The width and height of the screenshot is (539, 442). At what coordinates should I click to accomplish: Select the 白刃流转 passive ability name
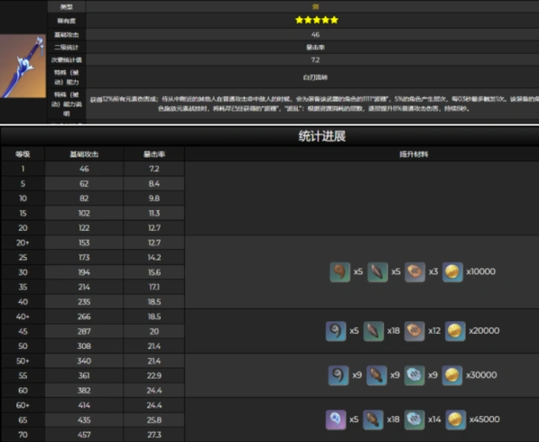click(x=315, y=78)
